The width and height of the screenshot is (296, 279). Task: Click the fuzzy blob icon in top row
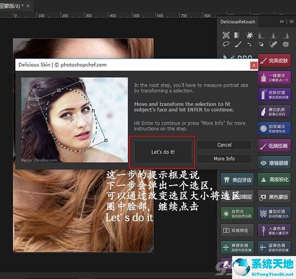pos(285,44)
